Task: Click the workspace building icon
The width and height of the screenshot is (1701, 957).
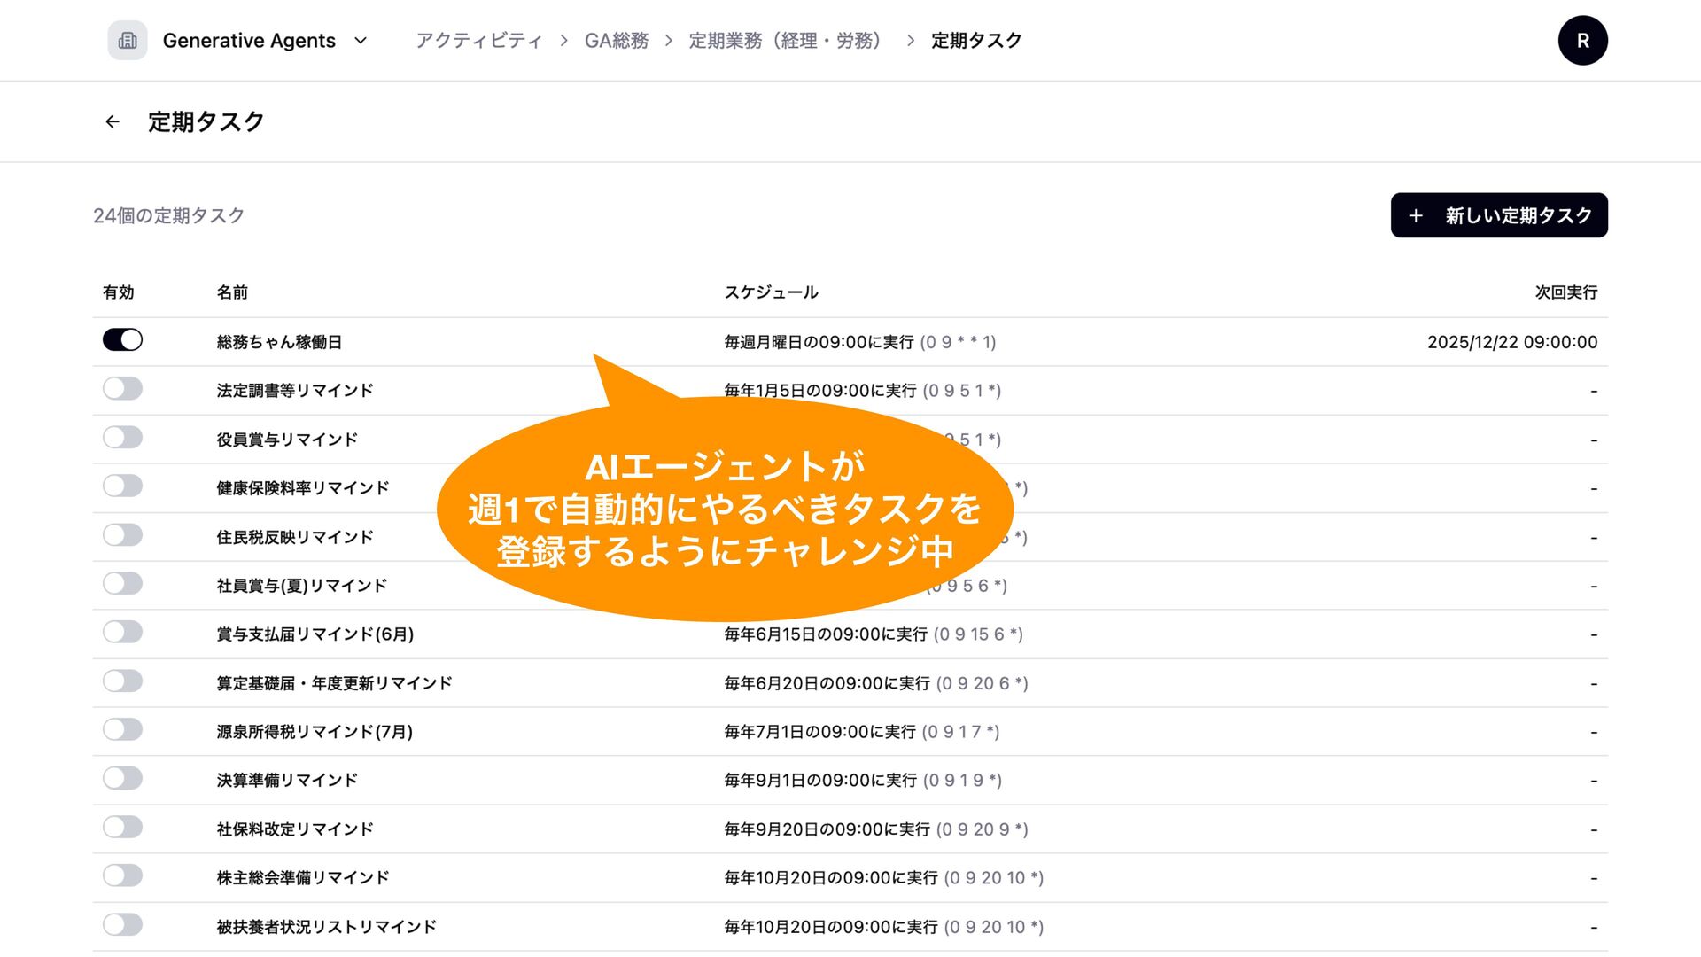Action: (128, 41)
